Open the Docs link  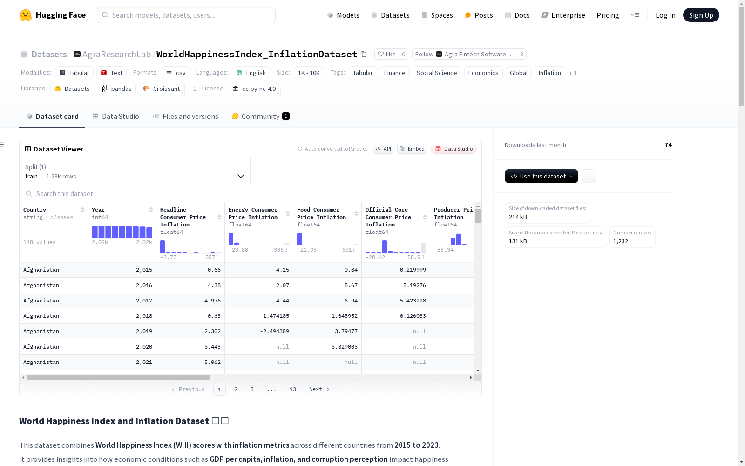tap(517, 15)
